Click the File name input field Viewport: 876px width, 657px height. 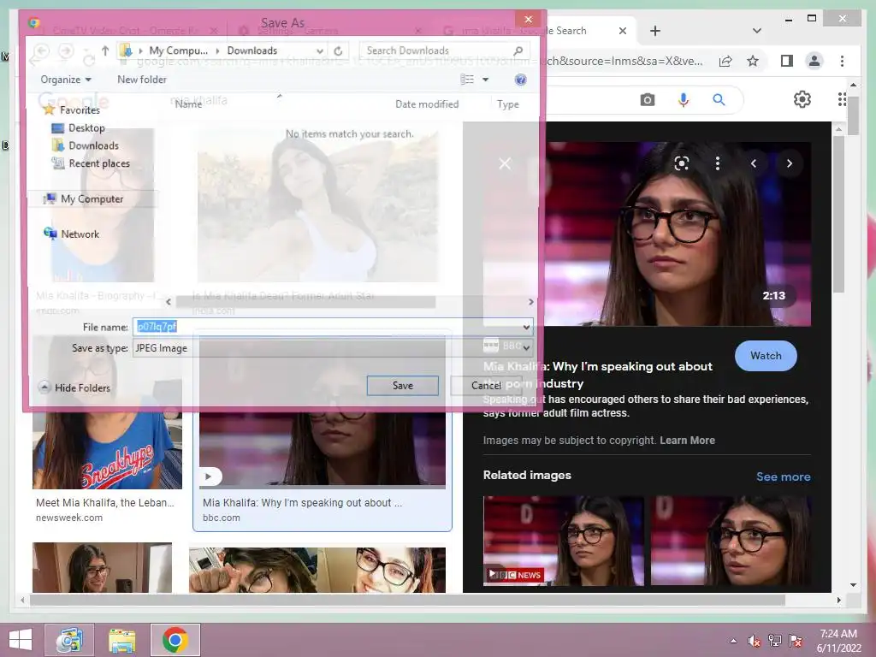[x=327, y=327]
